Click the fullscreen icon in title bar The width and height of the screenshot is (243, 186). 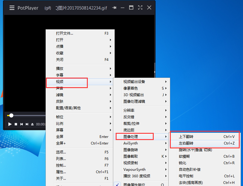(x=140, y=8)
